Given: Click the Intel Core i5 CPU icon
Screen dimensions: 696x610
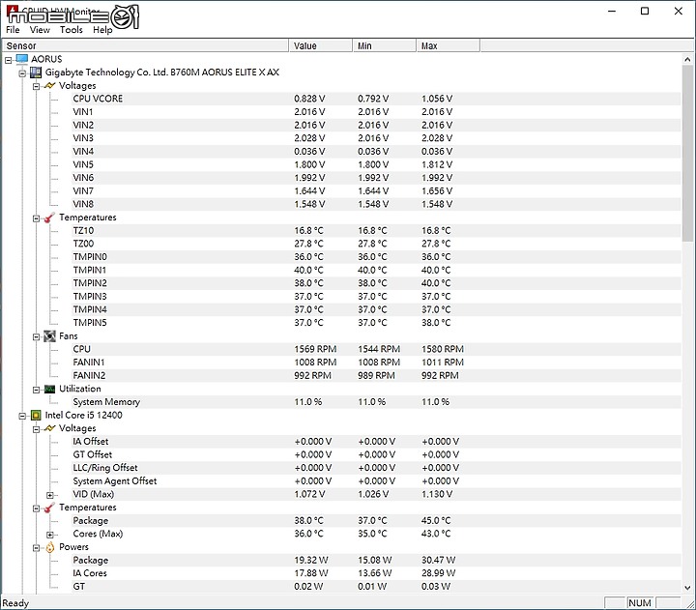Looking at the screenshot, I should [36, 416].
